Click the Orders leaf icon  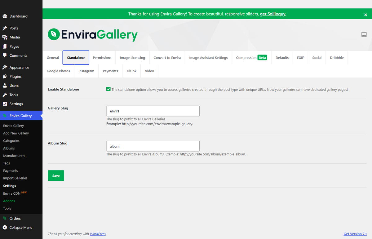click(x=5, y=219)
